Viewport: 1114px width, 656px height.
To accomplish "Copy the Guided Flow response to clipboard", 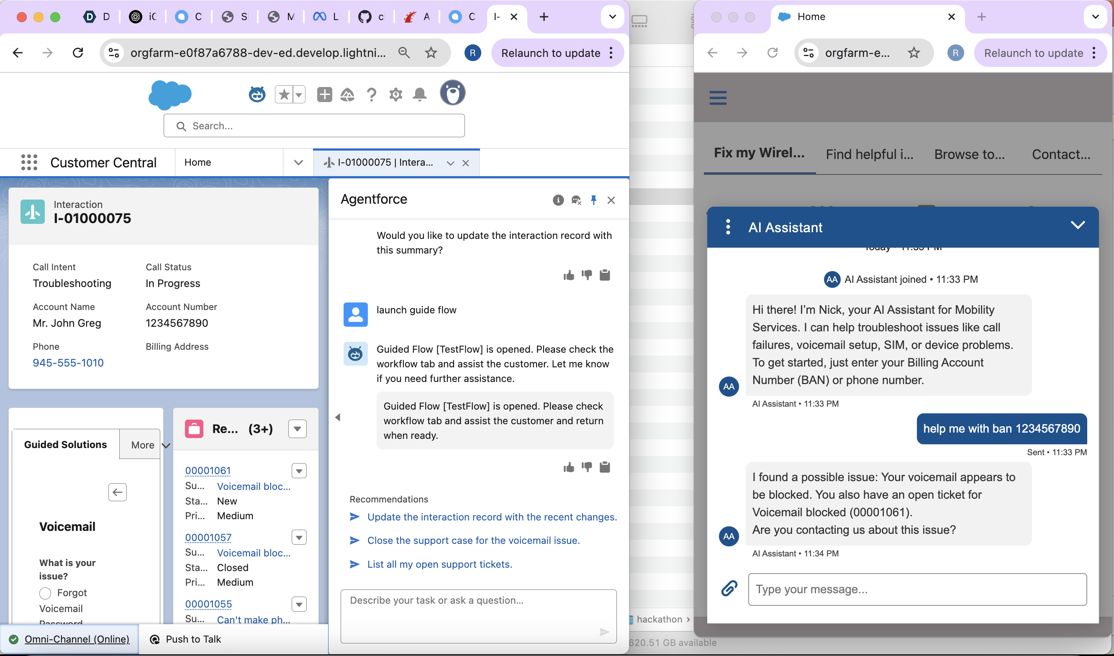I will (x=605, y=467).
